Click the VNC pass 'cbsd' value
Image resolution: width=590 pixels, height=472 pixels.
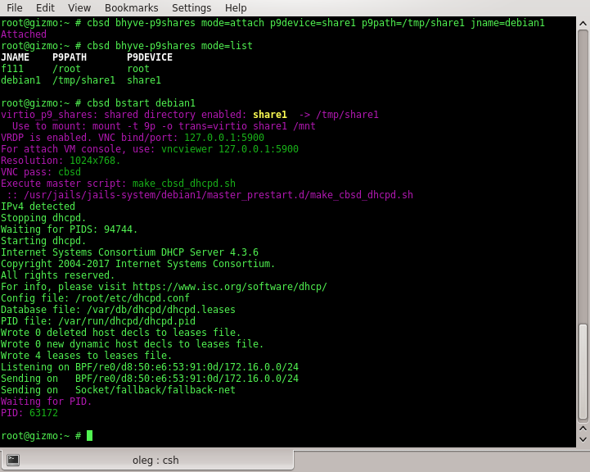point(70,172)
